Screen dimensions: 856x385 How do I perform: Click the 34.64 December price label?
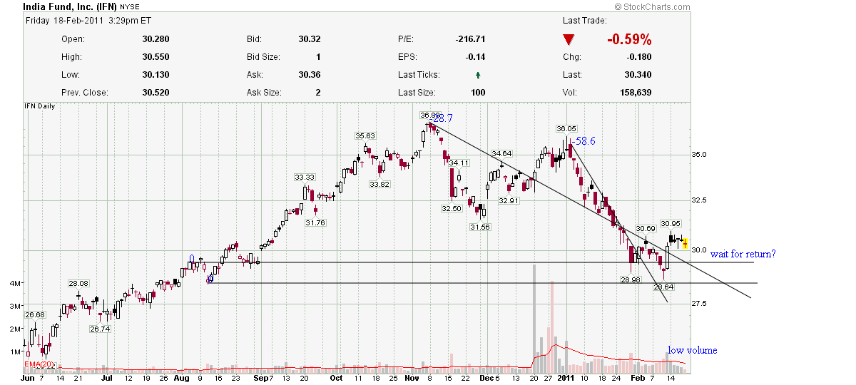click(x=502, y=153)
